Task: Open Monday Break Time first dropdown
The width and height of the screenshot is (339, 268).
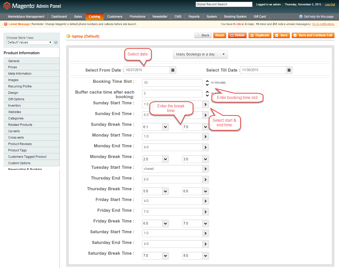Action: pos(165,159)
